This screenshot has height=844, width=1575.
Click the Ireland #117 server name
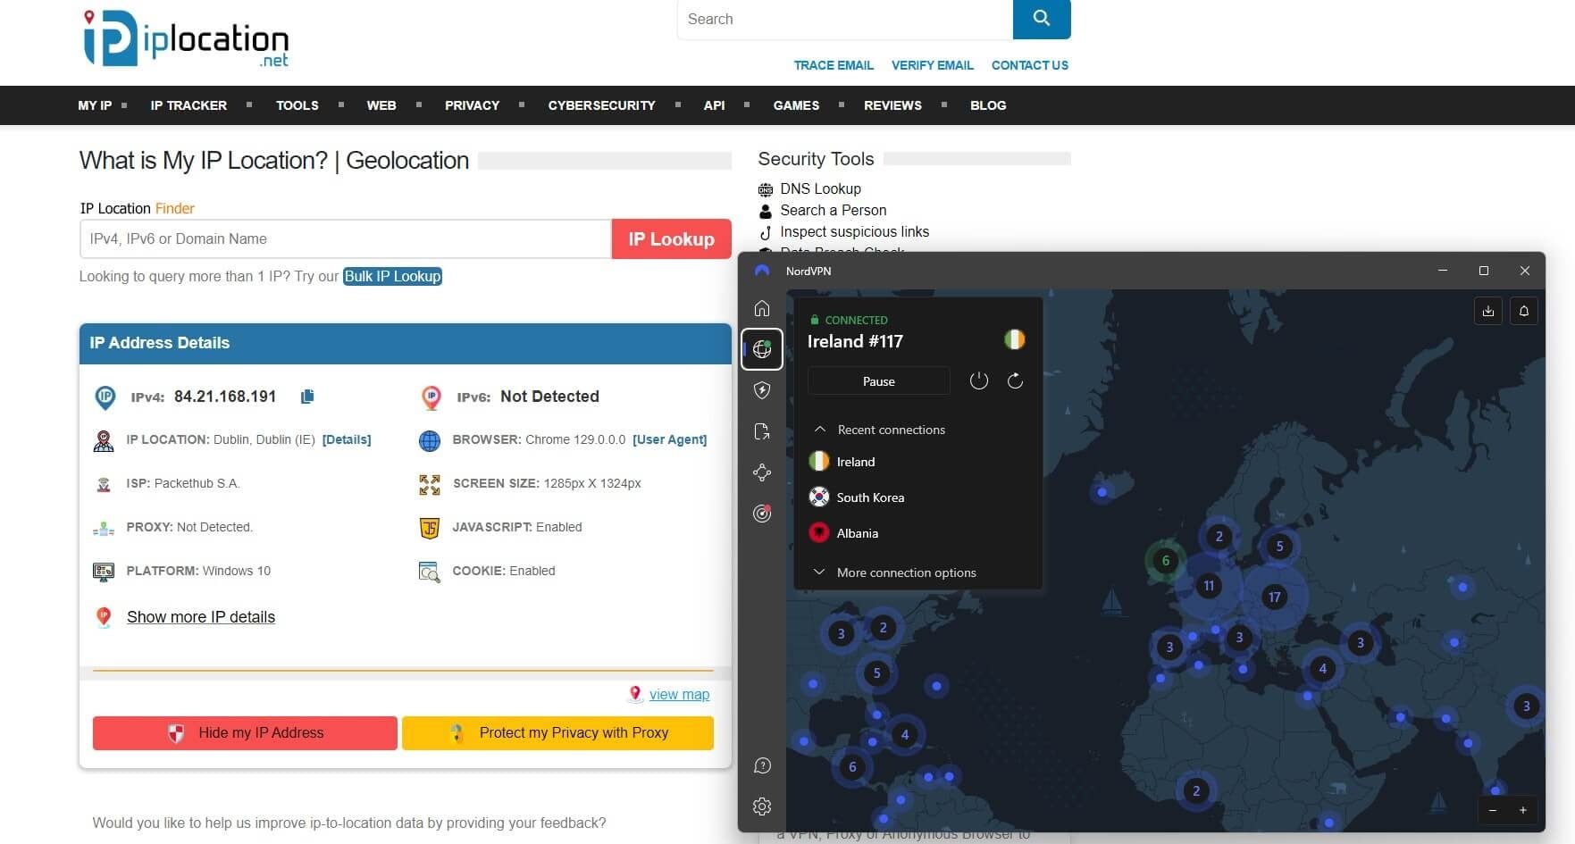[855, 341]
